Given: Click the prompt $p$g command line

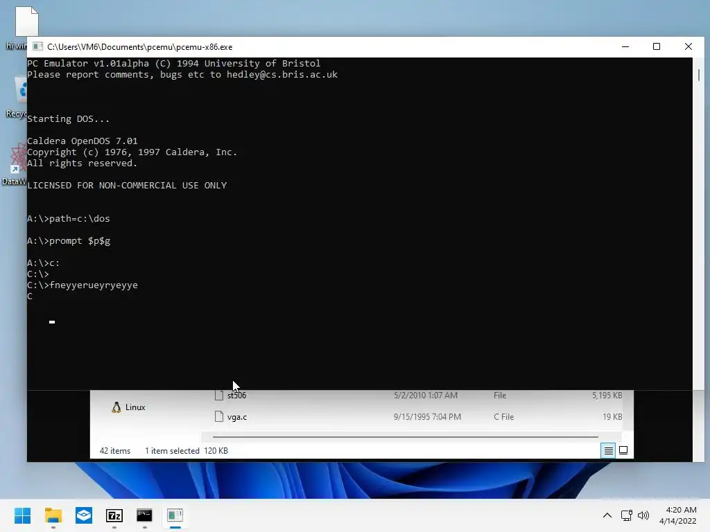Looking at the screenshot, I should tap(69, 241).
